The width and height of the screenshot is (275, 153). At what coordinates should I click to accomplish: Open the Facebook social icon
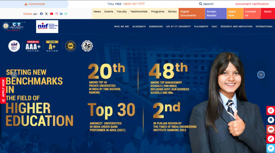(41, 14)
